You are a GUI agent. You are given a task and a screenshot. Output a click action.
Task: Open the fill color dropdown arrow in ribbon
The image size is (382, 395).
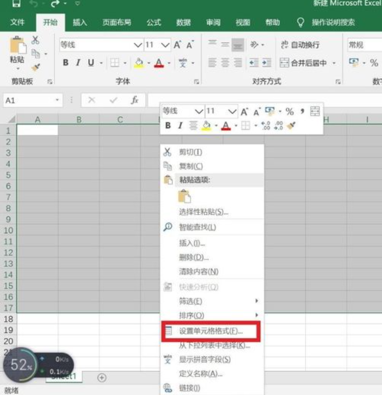[x=149, y=63]
